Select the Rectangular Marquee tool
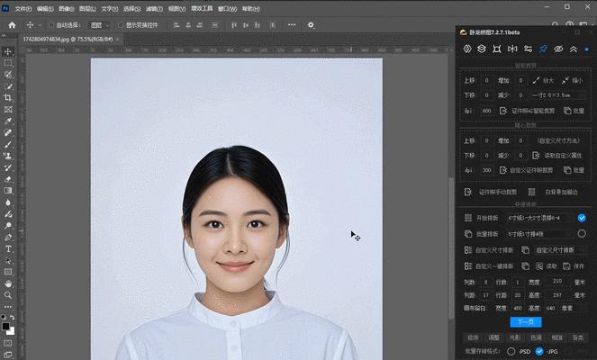Image resolution: width=597 pixels, height=360 pixels. coord(8,63)
